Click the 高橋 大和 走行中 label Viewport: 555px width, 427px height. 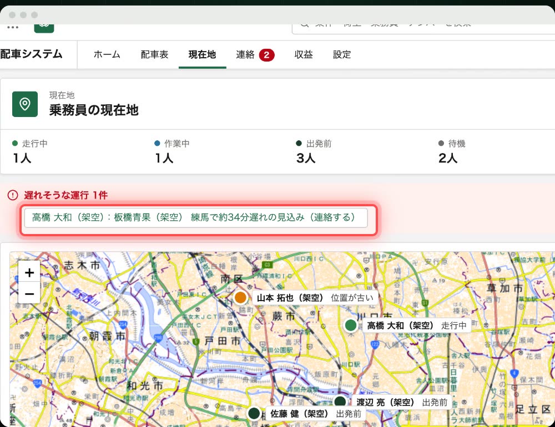coord(417,326)
